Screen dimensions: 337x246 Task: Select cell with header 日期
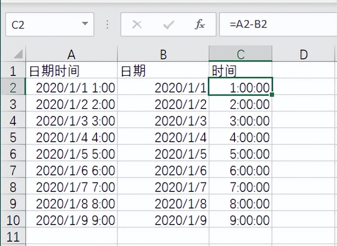pyautogui.click(x=163, y=70)
